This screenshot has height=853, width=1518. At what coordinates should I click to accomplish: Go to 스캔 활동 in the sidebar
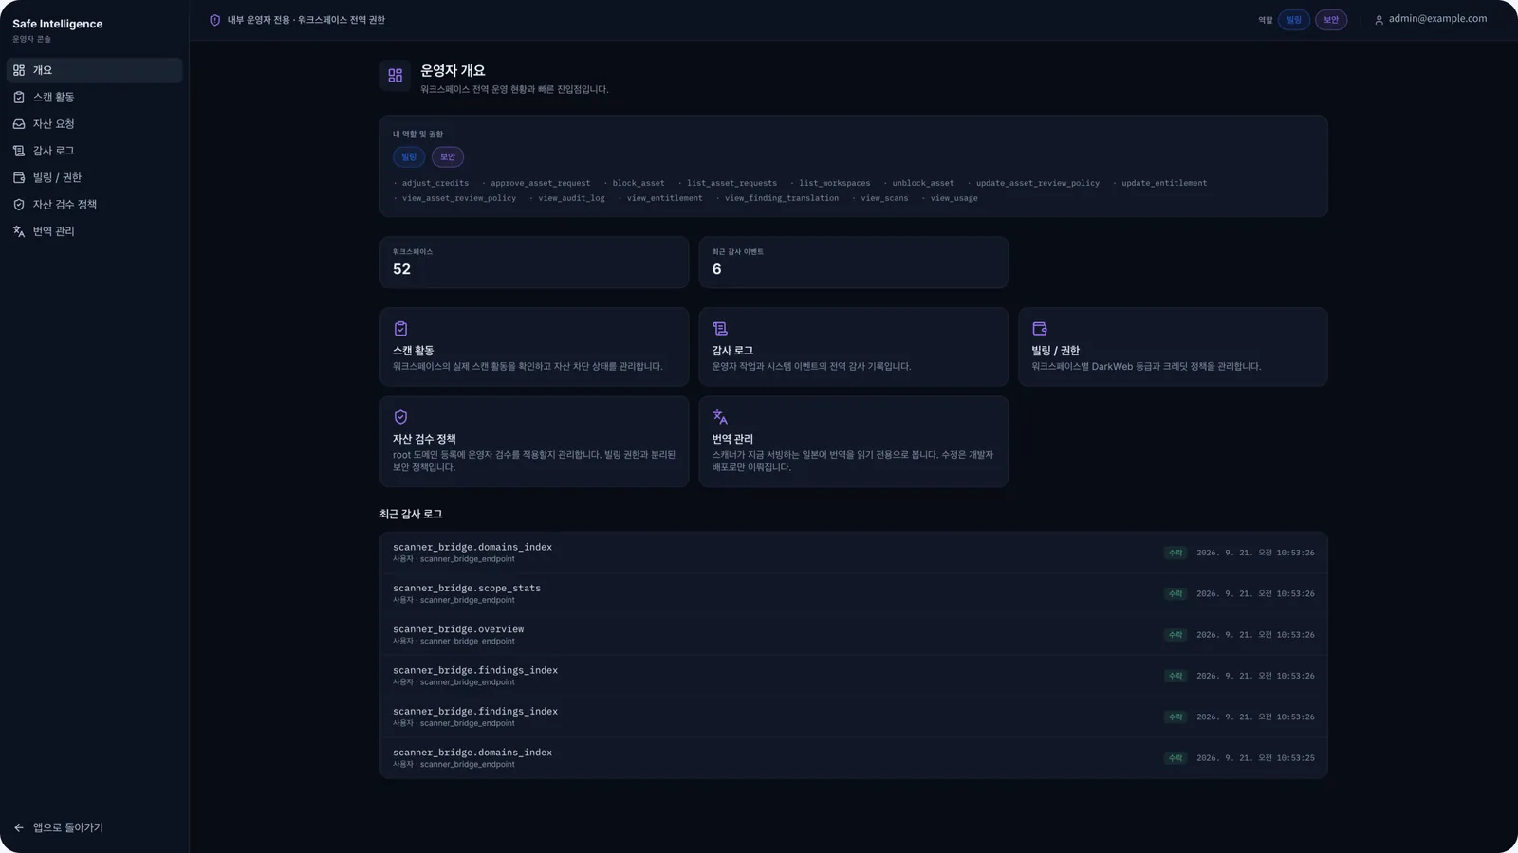click(94, 97)
